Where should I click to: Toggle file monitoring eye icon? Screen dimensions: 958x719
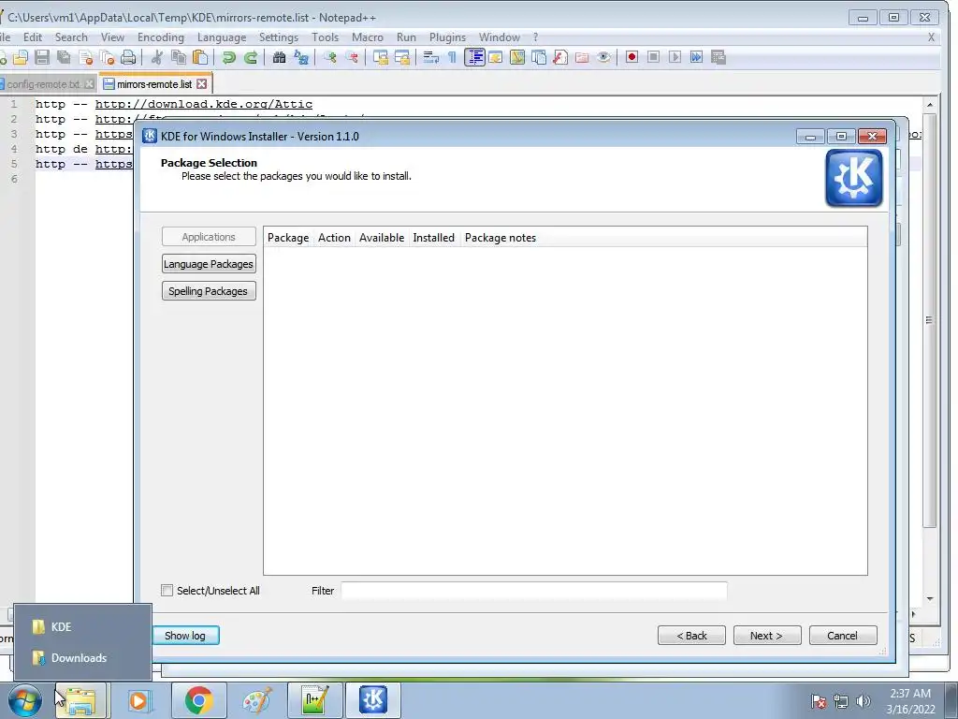point(603,57)
